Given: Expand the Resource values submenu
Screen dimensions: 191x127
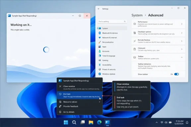Looking at the screenshot, I should [80, 102].
